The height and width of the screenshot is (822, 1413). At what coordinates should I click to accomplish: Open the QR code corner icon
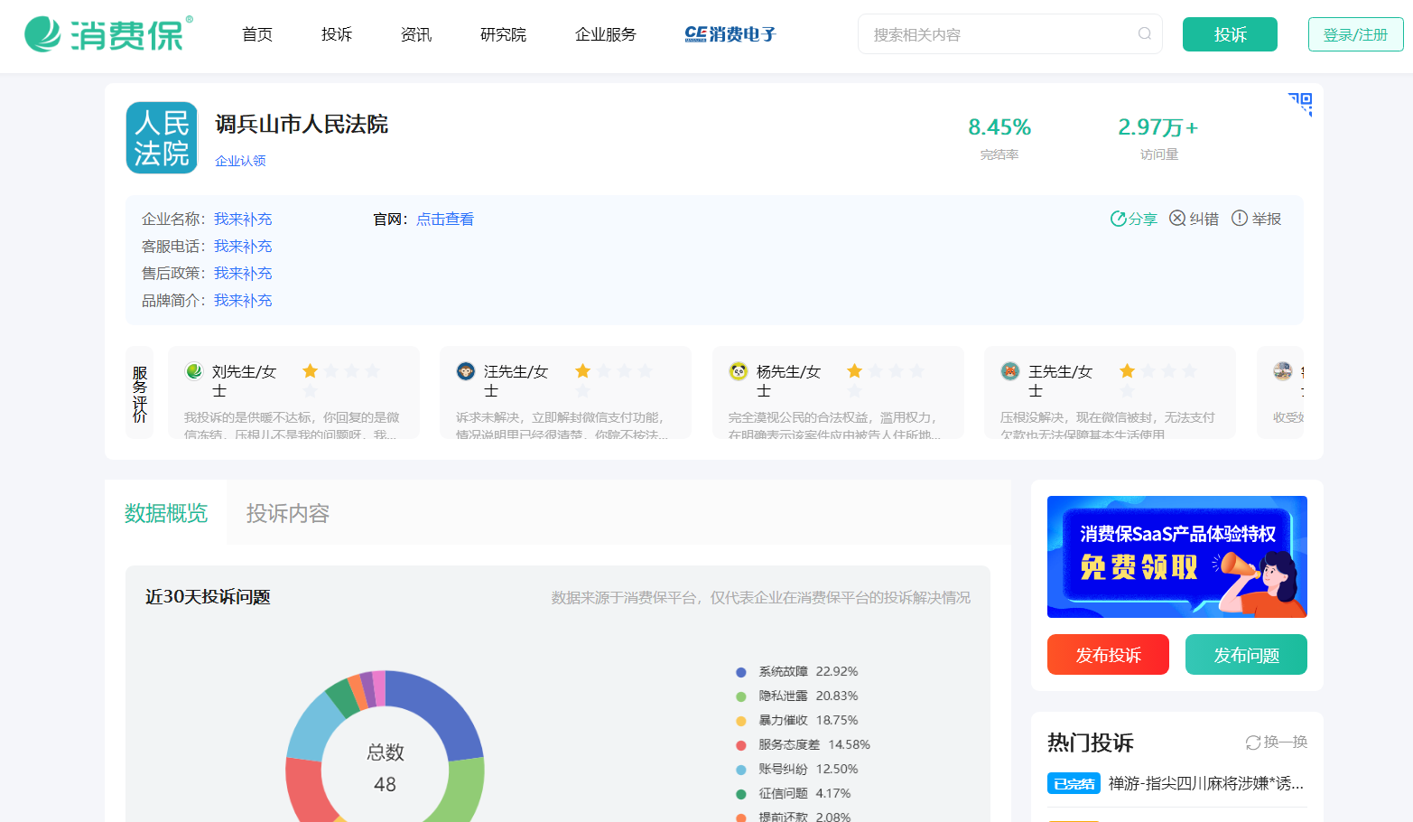1300,103
